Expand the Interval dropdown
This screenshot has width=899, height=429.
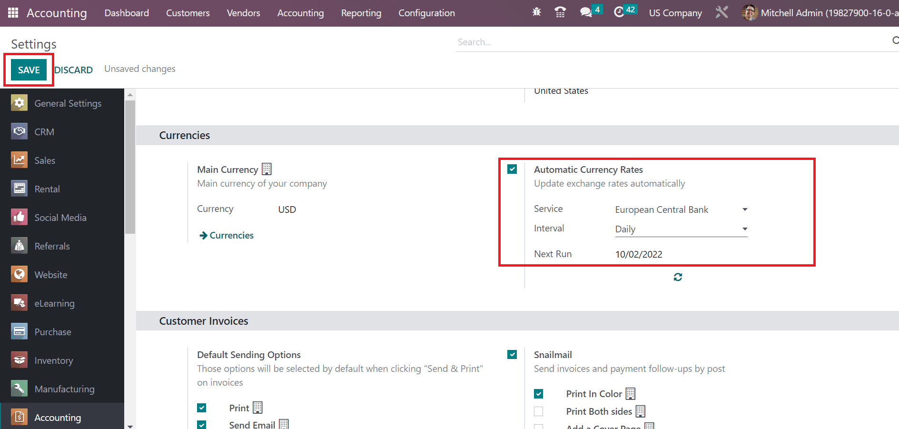coord(681,229)
